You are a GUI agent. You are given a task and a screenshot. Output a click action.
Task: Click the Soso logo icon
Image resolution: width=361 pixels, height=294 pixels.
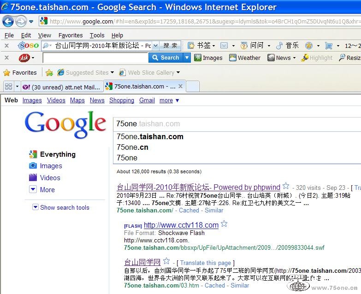coord(28,45)
